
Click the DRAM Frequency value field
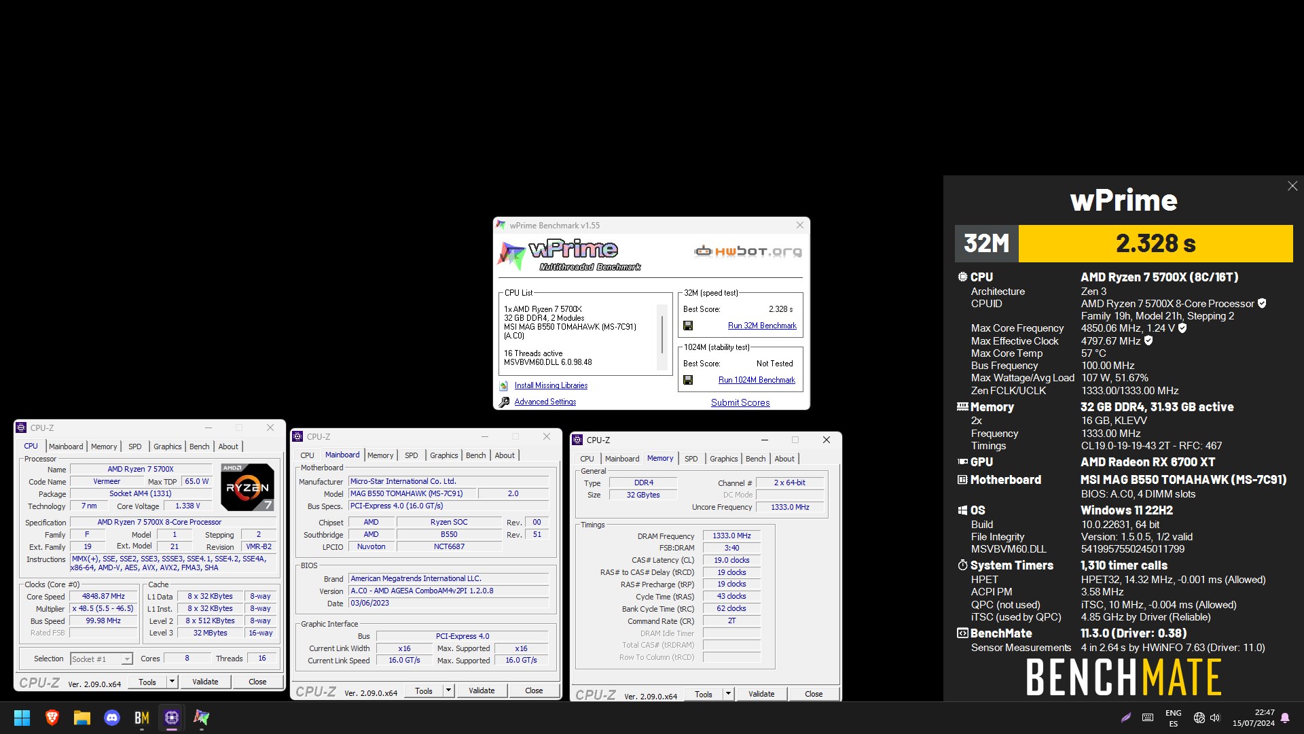click(x=731, y=536)
